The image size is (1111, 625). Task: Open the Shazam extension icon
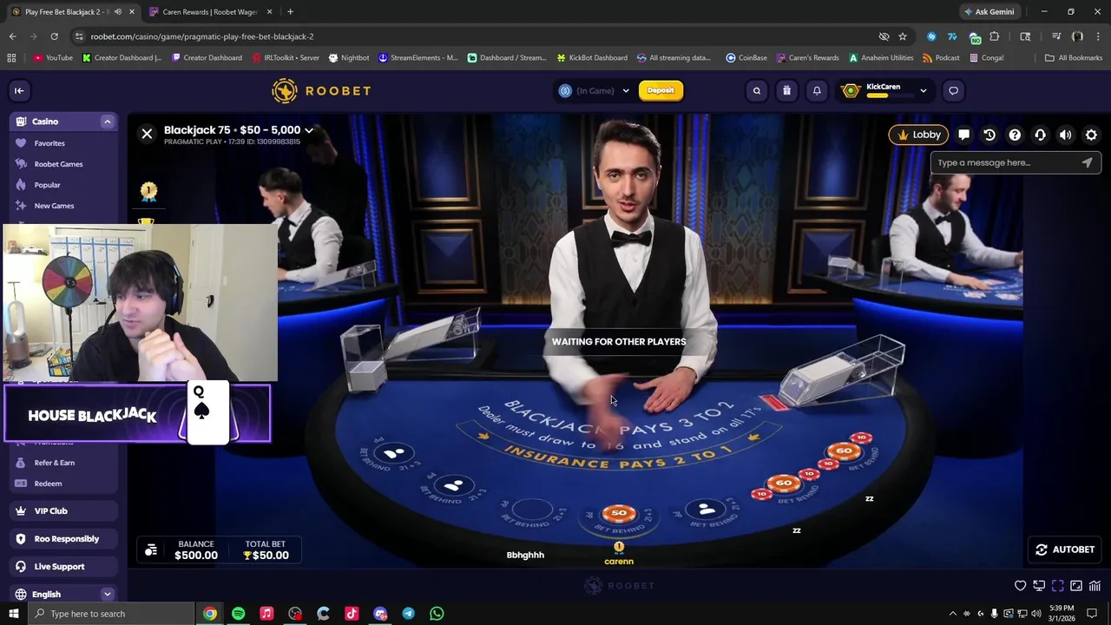tap(931, 36)
